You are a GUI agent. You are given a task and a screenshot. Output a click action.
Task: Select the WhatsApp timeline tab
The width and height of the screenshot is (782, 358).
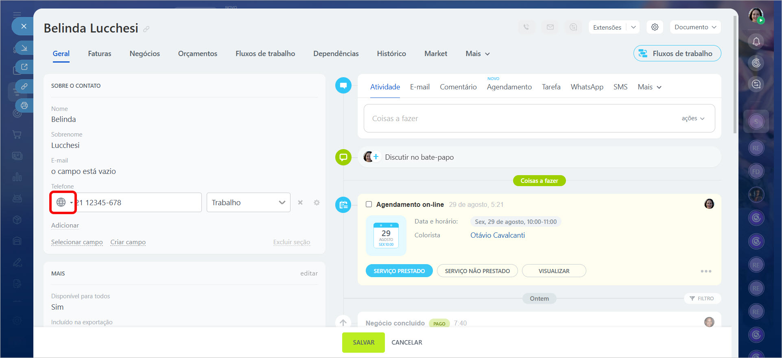587,87
